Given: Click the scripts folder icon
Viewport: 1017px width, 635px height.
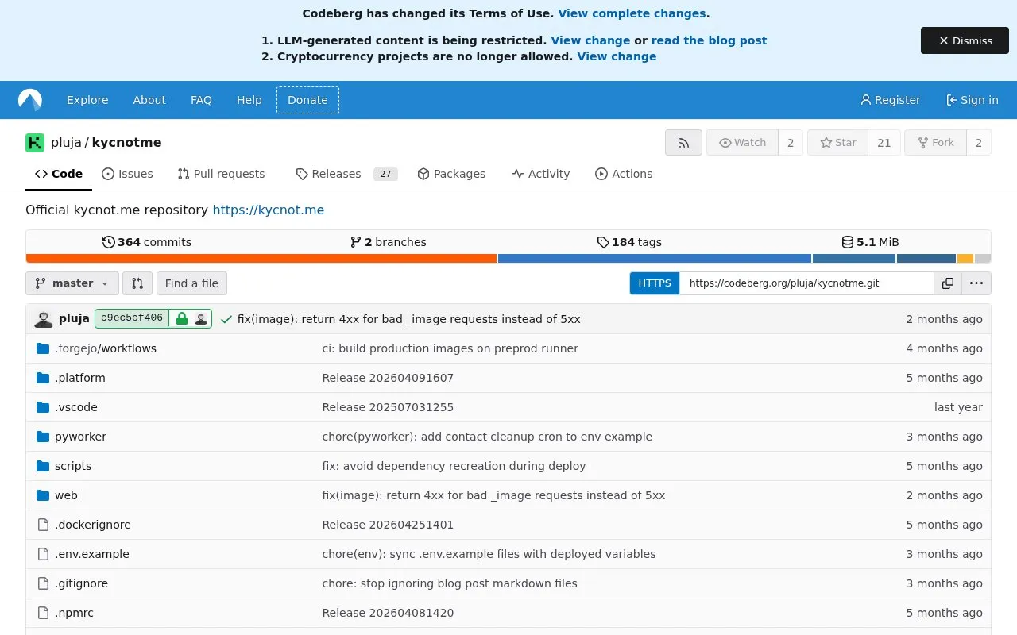Looking at the screenshot, I should 43,466.
